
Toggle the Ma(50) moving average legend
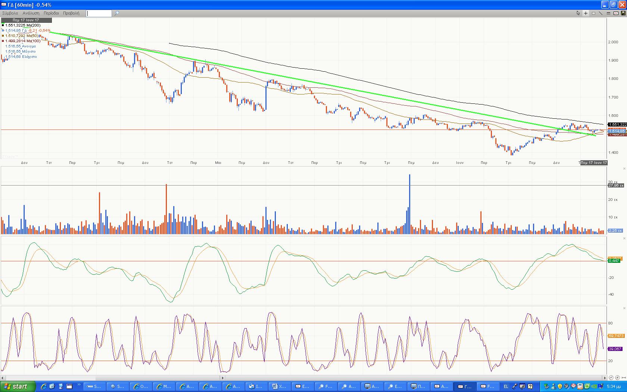coord(22,36)
